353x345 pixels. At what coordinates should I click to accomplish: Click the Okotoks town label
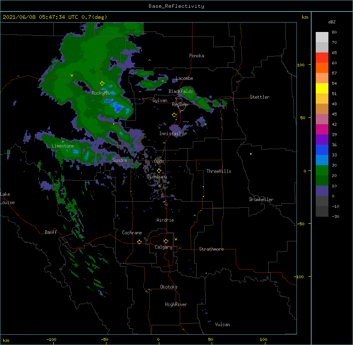click(169, 287)
